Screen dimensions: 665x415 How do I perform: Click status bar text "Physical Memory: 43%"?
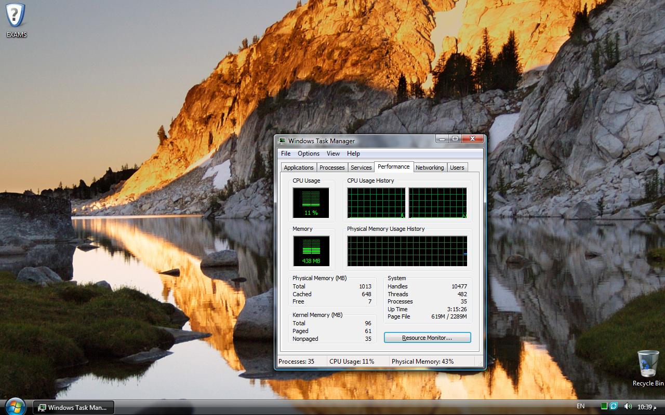(422, 362)
